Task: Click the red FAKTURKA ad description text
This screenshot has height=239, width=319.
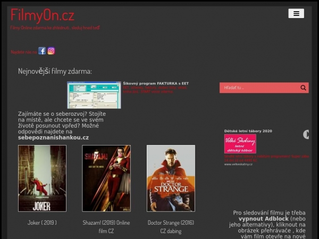Action: (155, 89)
